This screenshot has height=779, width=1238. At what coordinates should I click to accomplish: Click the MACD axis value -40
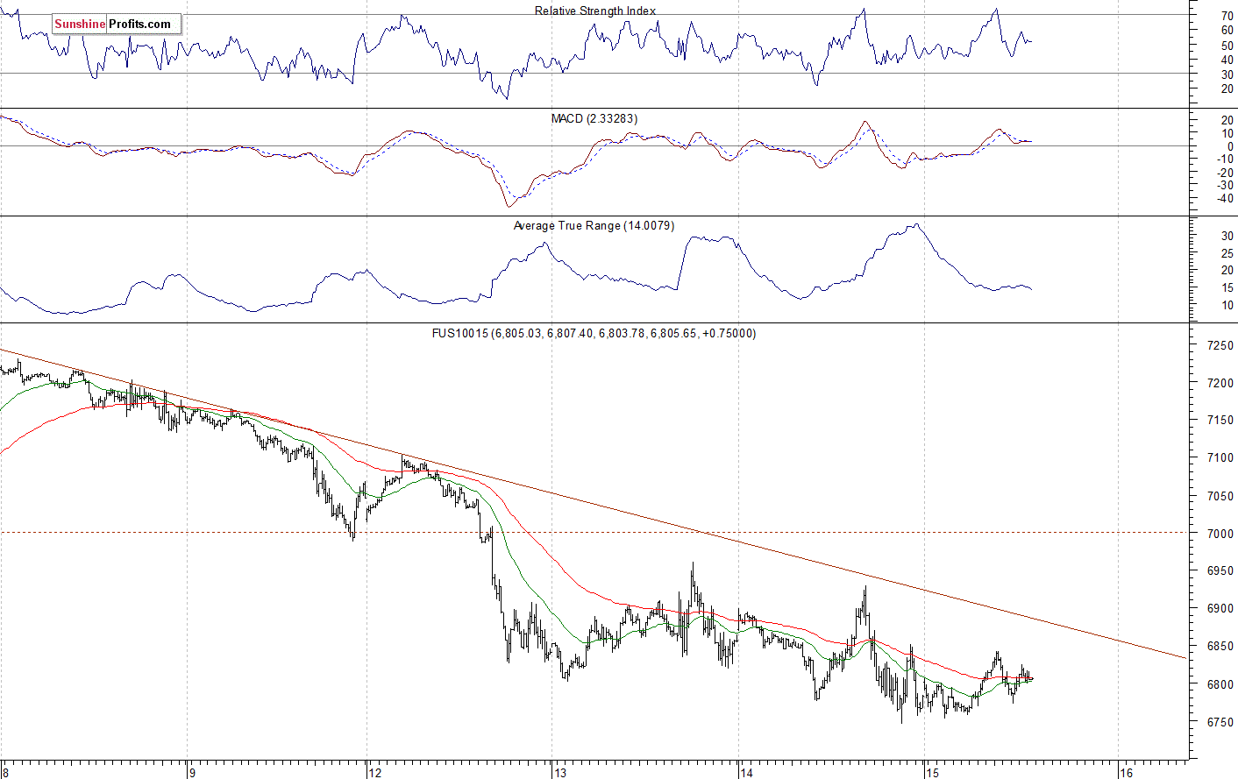[x=1225, y=198]
